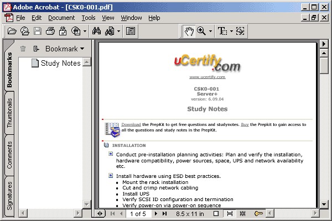The image size is (332, 221).
Task: Switch to the Thumbnails tab
Action: tap(9, 114)
